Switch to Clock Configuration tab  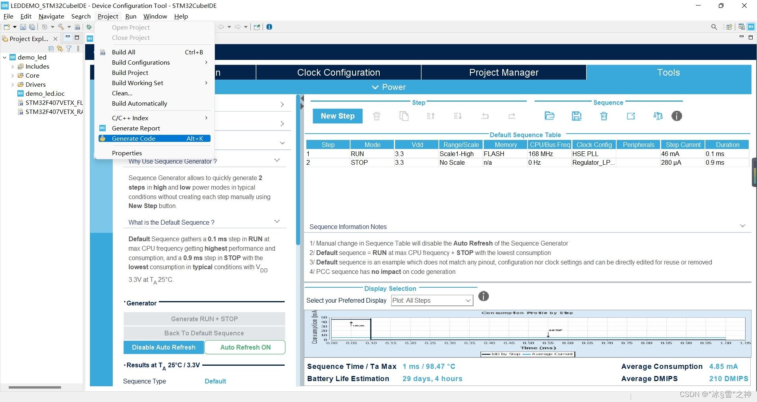pos(338,73)
